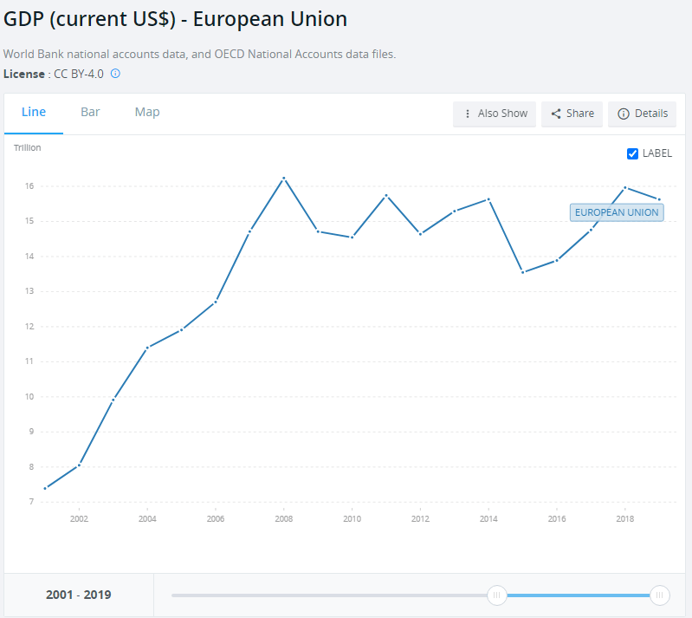Screen dimensions: 692x618
Task: Click the circled info icon in Details
Action: (623, 114)
